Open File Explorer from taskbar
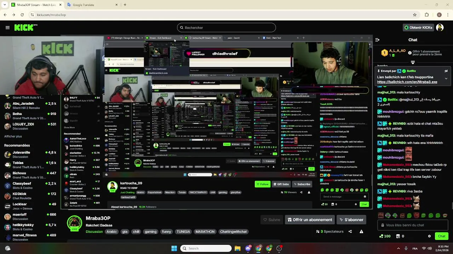453x254 pixels. tap(237, 248)
